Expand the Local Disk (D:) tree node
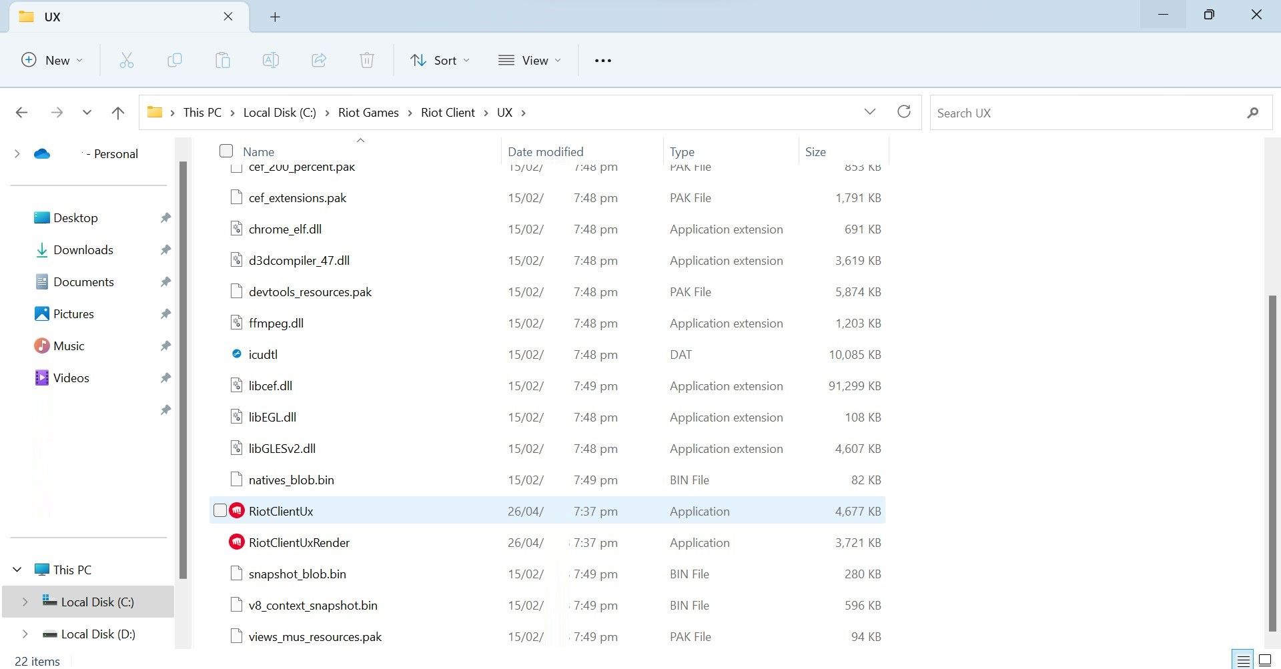 pos(25,634)
